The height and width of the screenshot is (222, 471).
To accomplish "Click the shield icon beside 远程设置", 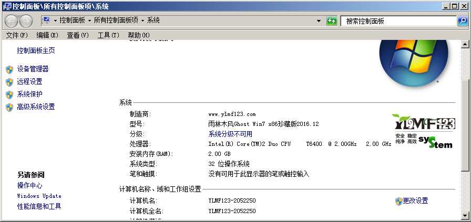I will (9, 82).
